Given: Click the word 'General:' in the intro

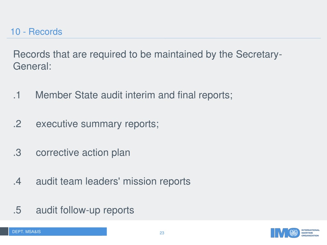Looking at the screenshot, I should point(32,66).
